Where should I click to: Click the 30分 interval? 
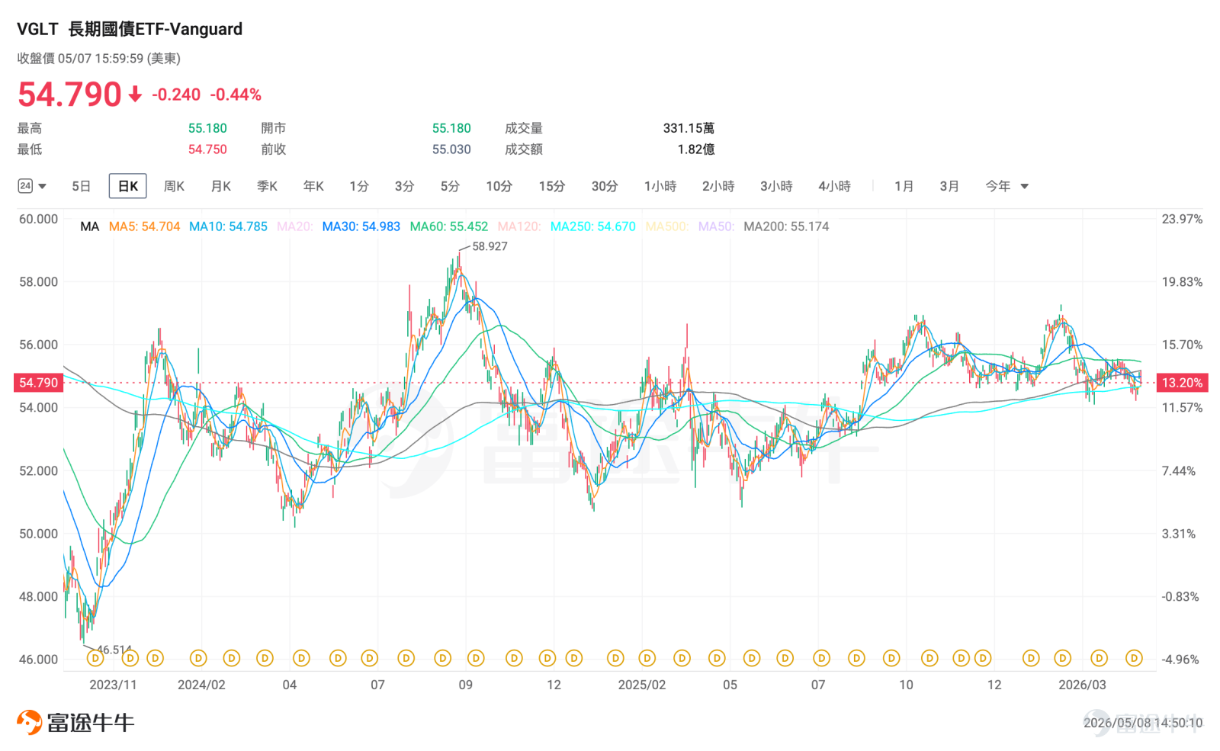click(x=605, y=186)
